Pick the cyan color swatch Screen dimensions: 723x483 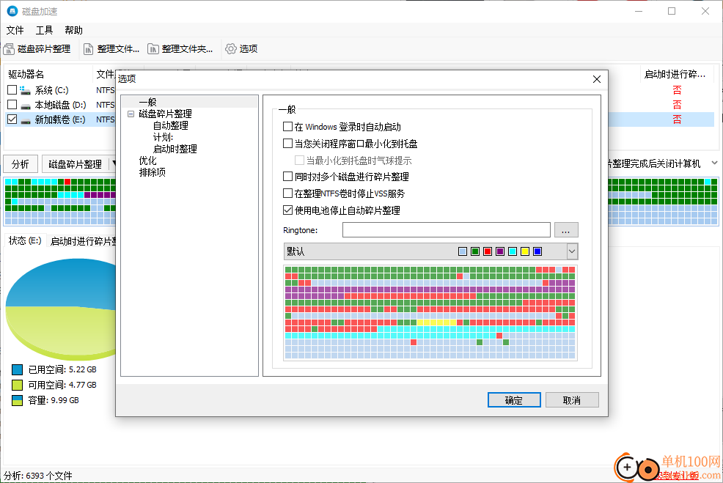click(x=513, y=251)
